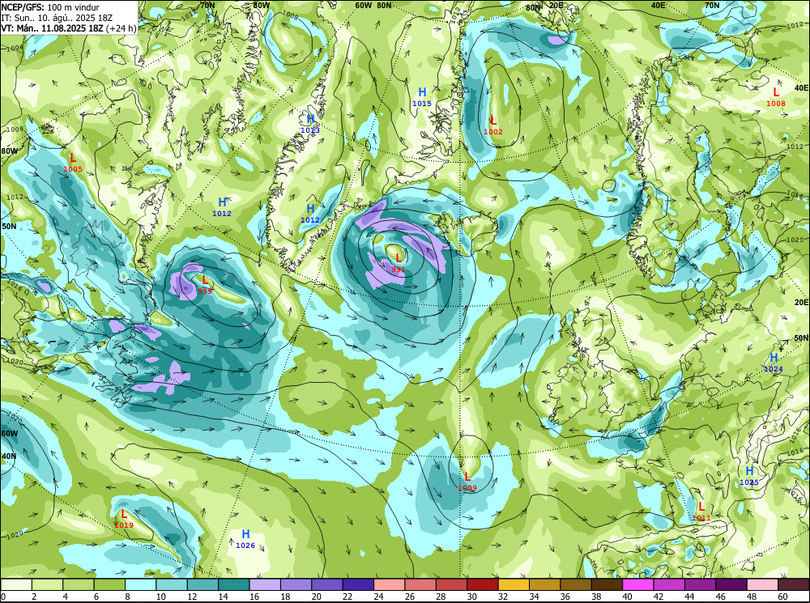Select the golden yellow 32–34 legend swatch
Screen dimensions: 810x603
[x=514, y=584]
